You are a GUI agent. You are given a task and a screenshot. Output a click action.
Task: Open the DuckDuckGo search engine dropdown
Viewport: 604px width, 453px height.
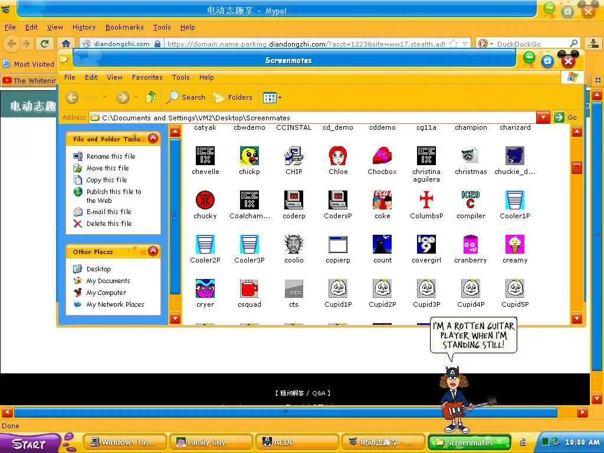[x=491, y=44]
